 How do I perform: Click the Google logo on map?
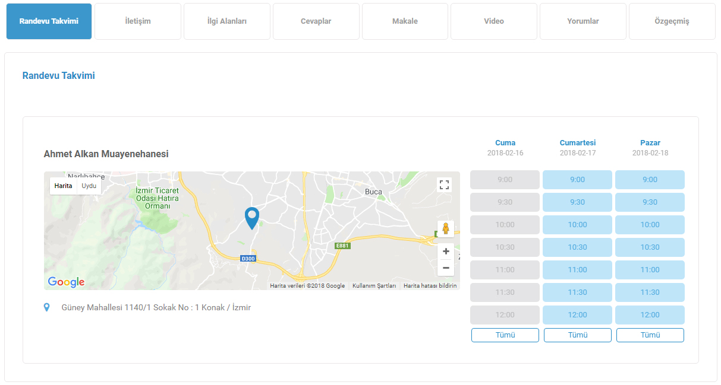click(x=66, y=282)
